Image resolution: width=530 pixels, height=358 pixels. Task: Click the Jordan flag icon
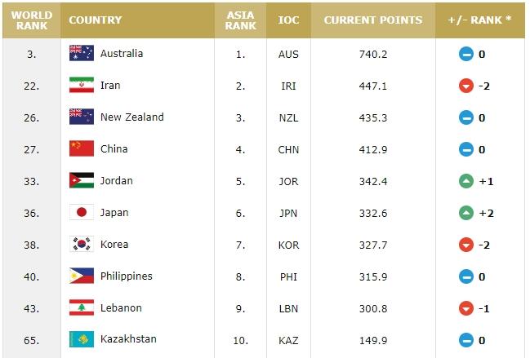pyautogui.click(x=82, y=181)
